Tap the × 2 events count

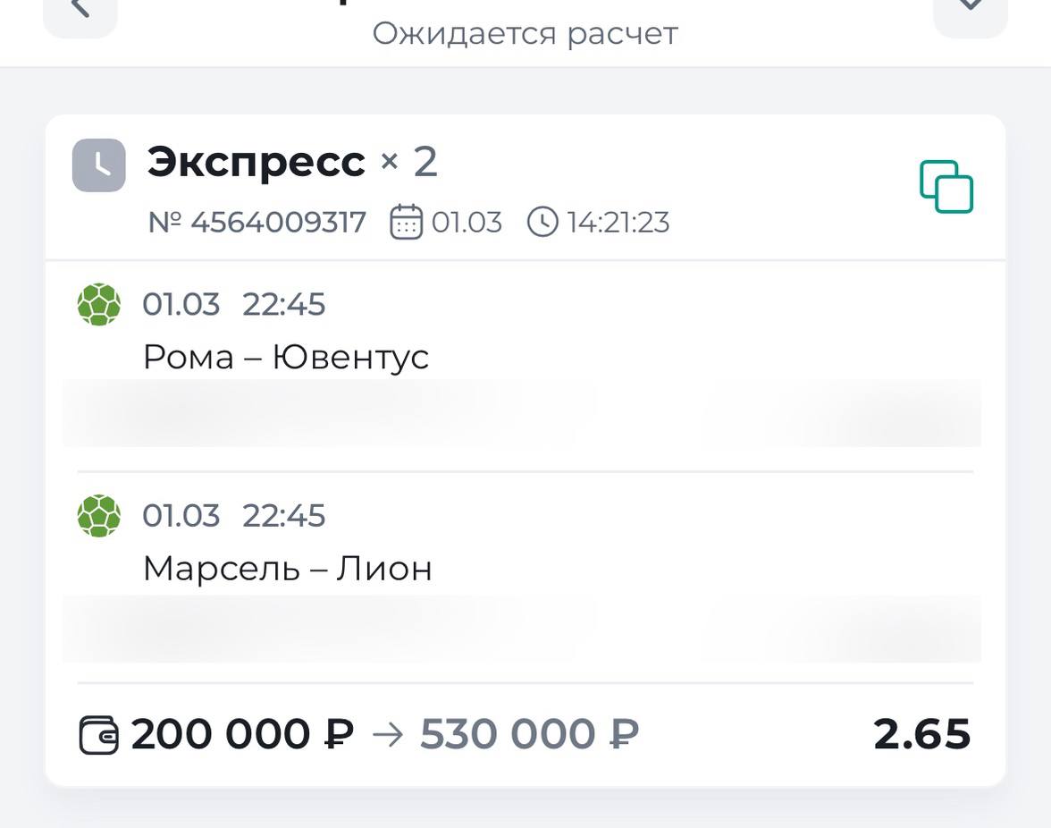409,162
